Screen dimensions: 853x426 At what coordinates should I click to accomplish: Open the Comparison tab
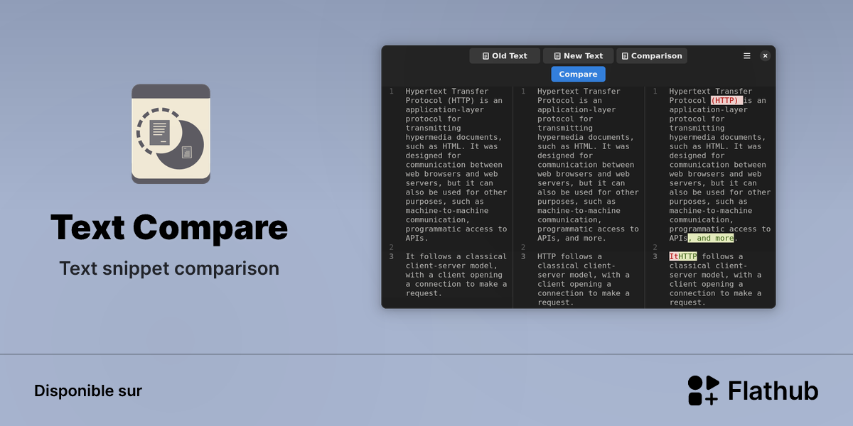(652, 56)
